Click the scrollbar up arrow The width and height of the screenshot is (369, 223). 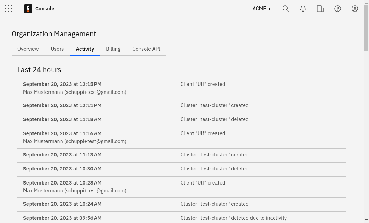tap(366, 3)
